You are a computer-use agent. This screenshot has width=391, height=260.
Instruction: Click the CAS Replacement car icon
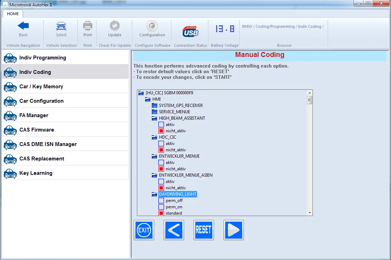(10, 159)
